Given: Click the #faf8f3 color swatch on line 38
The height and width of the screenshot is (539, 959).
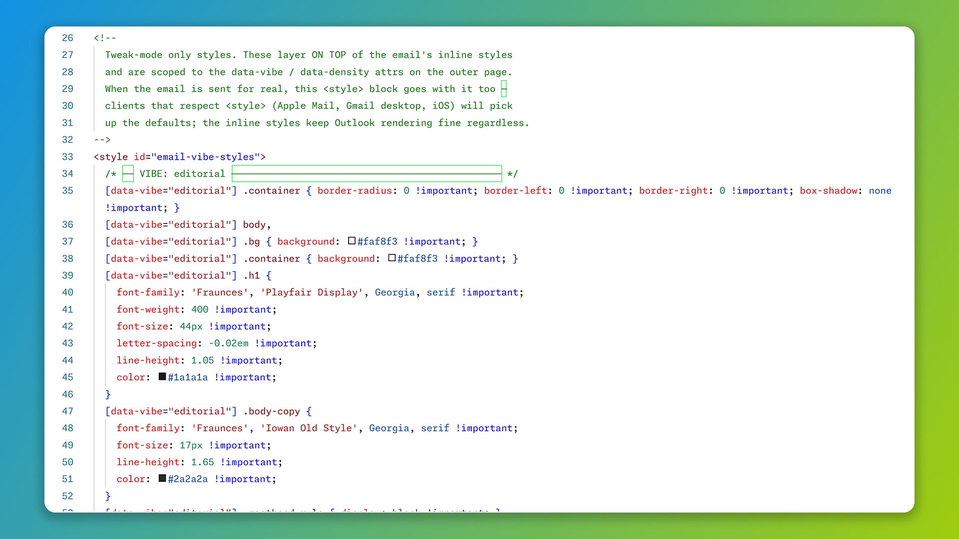Looking at the screenshot, I should click(392, 258).
